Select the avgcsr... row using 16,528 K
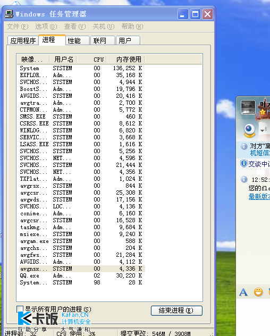270x336 pixels. pos(82,220)
